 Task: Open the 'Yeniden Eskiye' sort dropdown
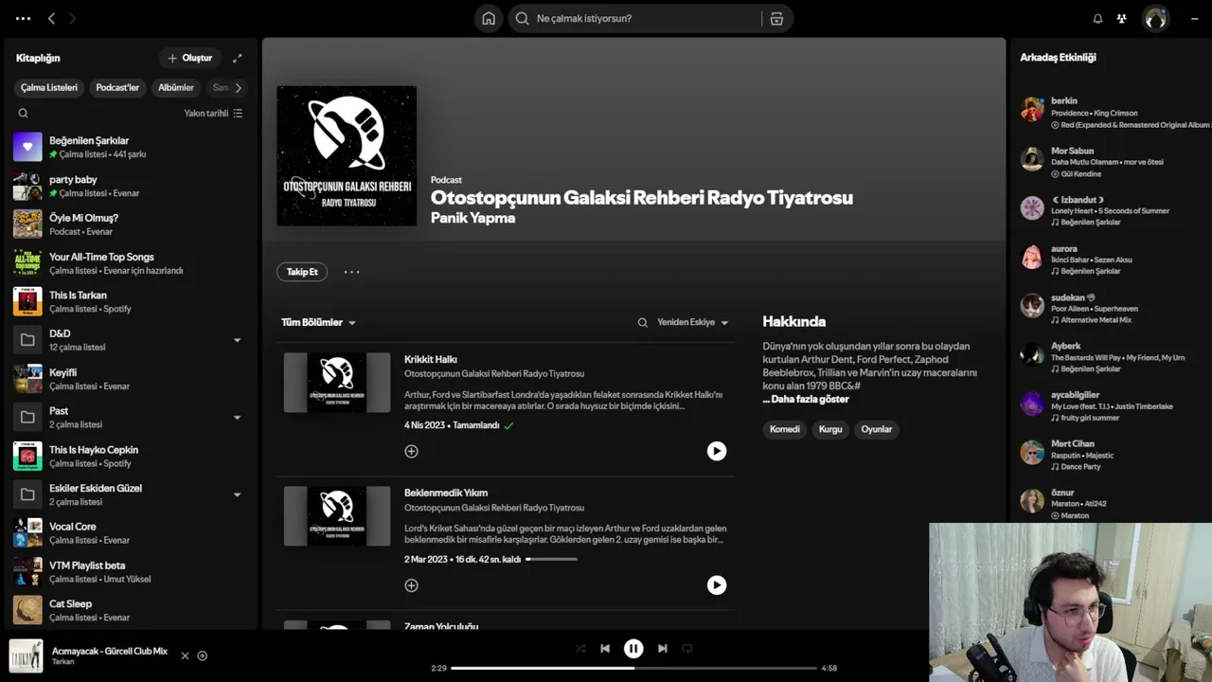click(x=693, y=322)
